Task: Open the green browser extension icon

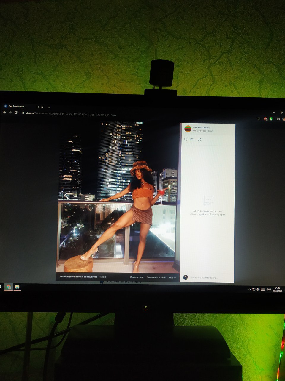Action: pyautogui.click(x=271, y=119)
